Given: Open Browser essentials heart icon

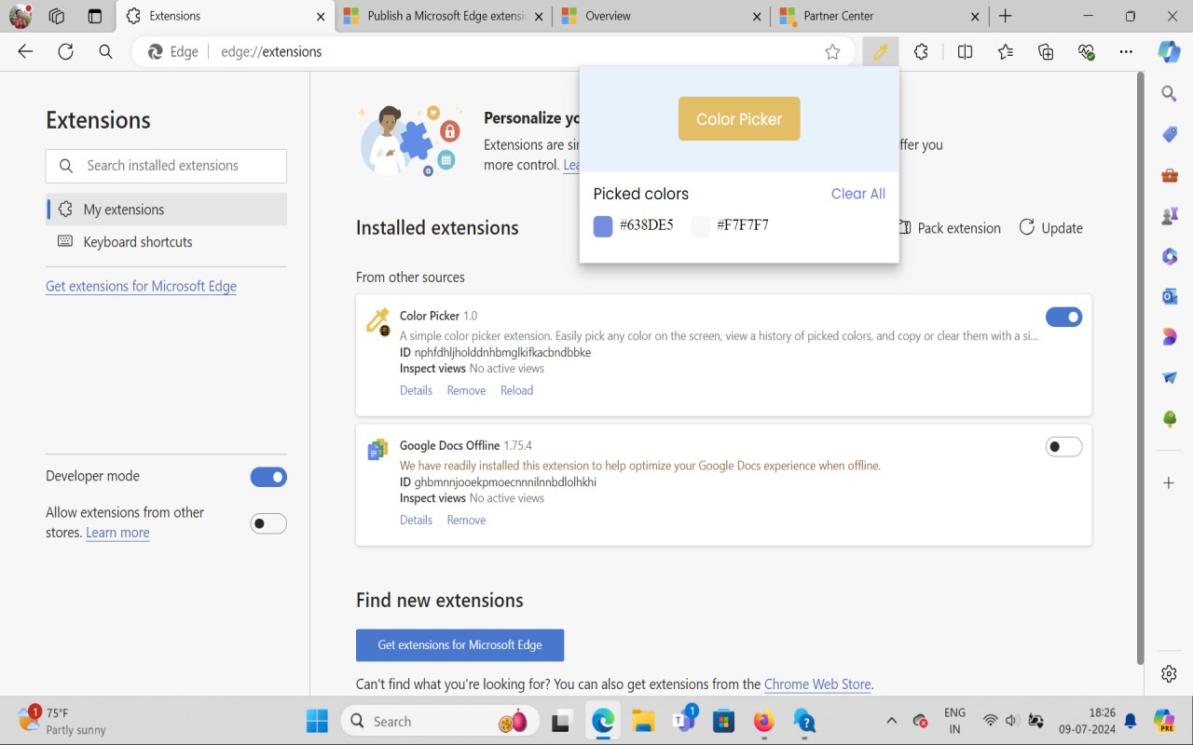Looking at the screenshot, I should (1086, 52).
